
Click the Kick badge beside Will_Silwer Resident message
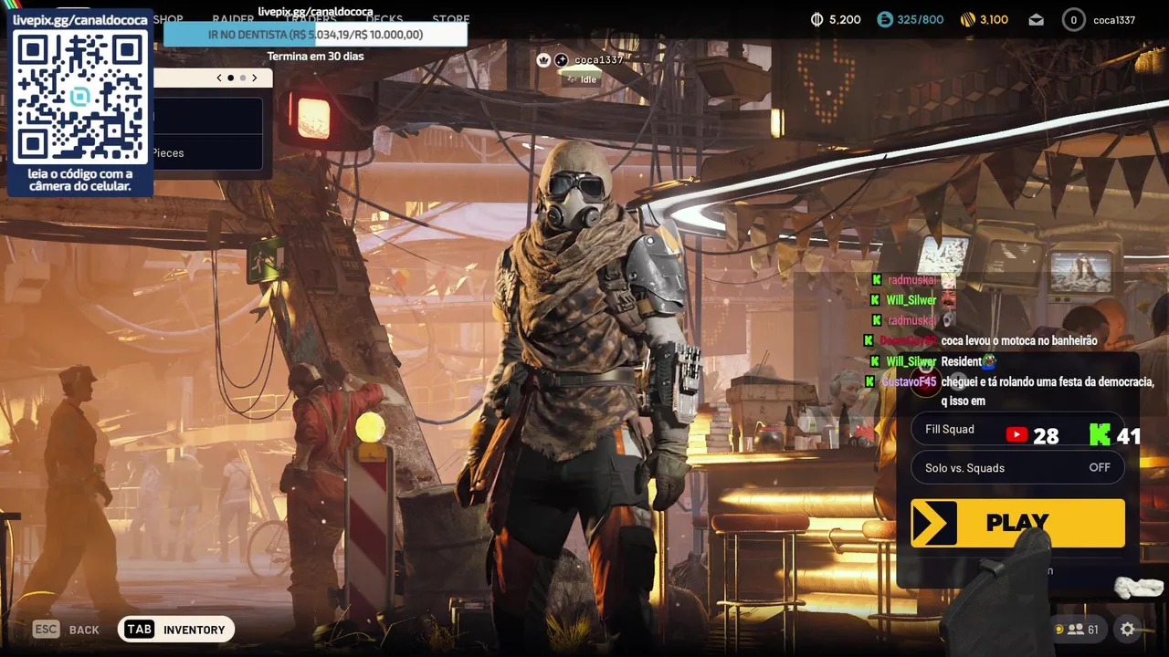coord(874,361)
